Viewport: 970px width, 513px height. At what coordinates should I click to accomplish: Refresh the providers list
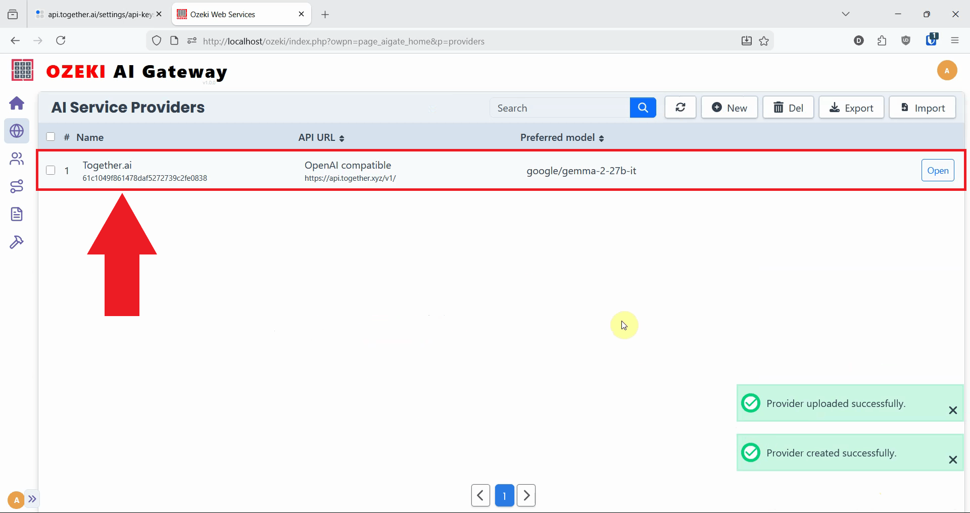[680, 108]
